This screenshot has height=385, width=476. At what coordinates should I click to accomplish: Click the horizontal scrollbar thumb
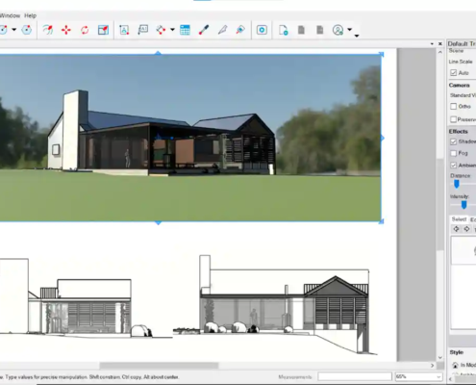[x=159, y=366]
